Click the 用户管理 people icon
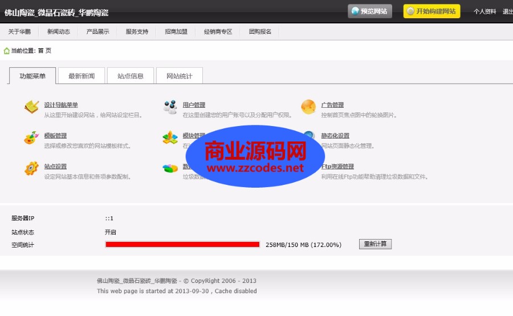The height and width of the screenshot is (316, 513). [170, 107]
